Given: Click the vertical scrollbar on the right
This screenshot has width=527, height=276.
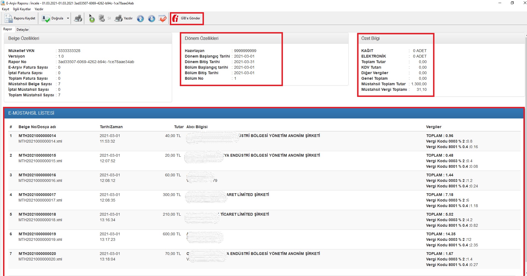Looking at the screenshot, I should [525, 138].
